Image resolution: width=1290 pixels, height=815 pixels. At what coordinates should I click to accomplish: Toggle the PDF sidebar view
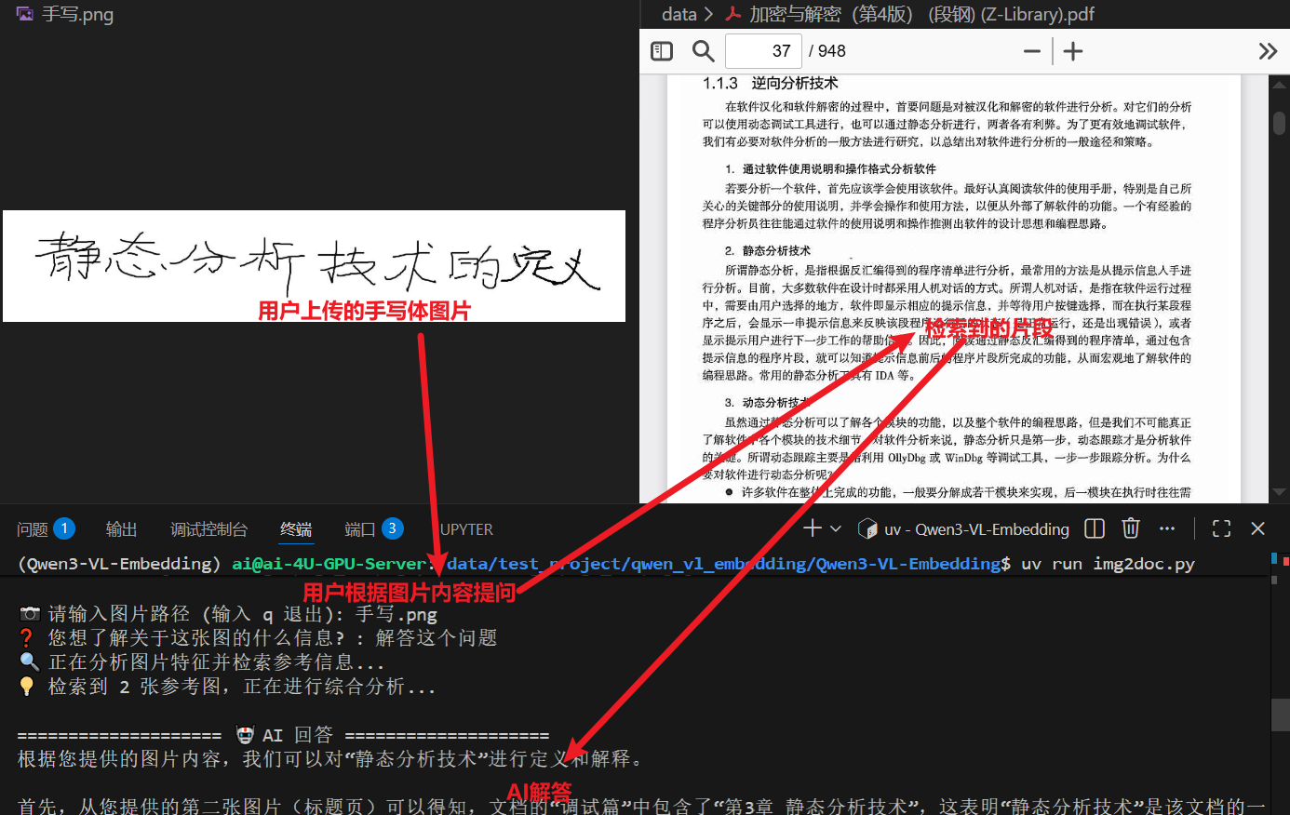(662, 51)
